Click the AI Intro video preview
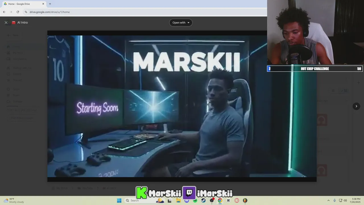 pos(182,106)
